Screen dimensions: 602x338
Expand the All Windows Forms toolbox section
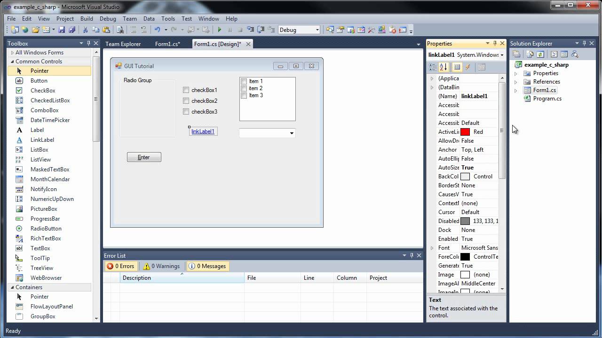click(x=12, y=53)
